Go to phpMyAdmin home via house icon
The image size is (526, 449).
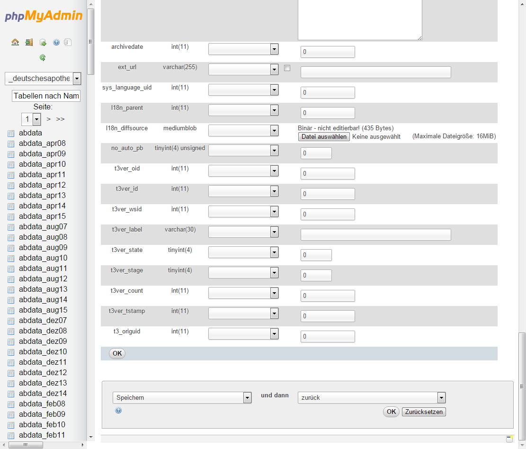(15, 42)
